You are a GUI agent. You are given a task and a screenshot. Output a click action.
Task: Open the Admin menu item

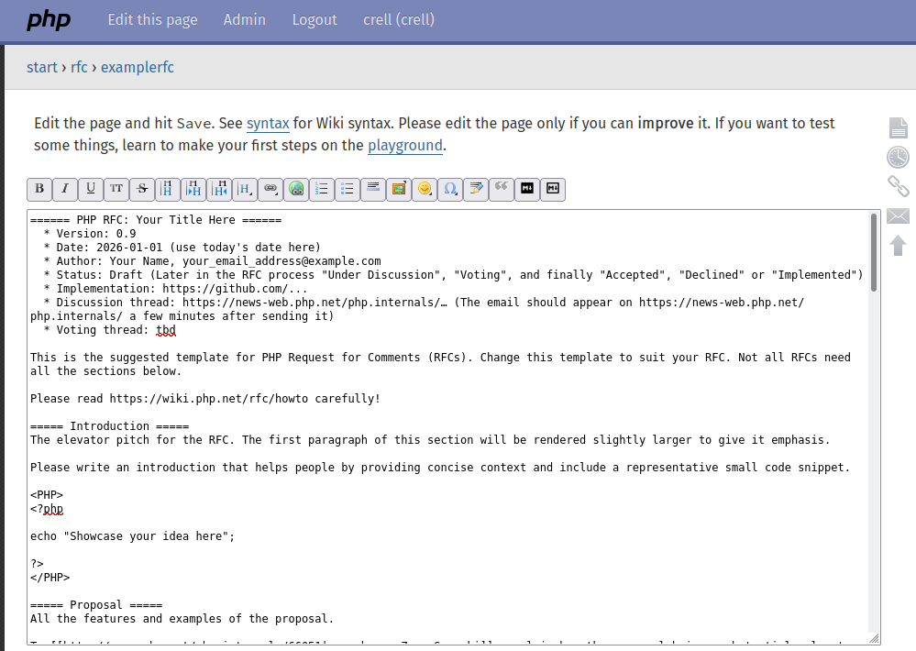coord(244,20)
